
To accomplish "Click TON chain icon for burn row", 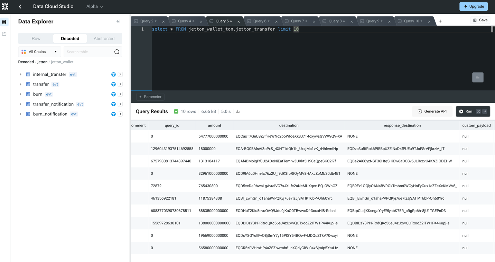I will point(113,94).
